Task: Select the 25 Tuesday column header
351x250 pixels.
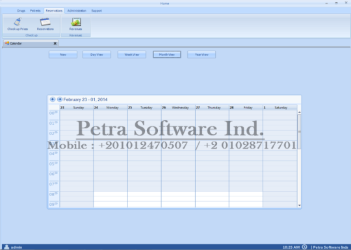Action: (x=144, y=108)
